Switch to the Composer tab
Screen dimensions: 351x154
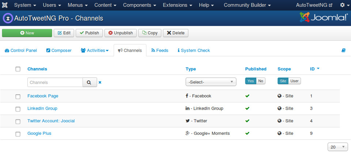[59, 51]
